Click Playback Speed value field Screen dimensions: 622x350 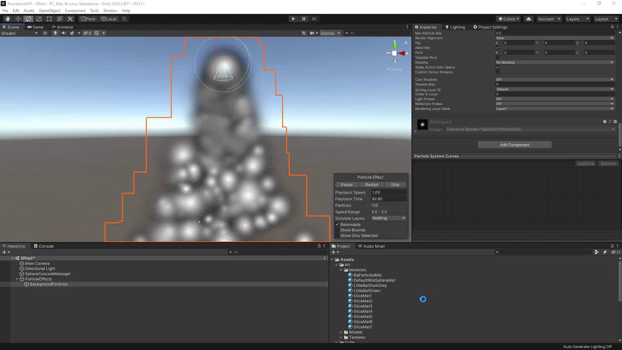[x=388, y=192]
